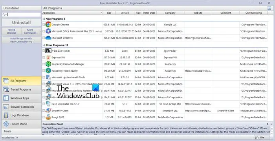The height and width of the screenshot is (141, 275).
Task: Click Install Program with Revo Uninstaller Pro
Action: point(21,40)
